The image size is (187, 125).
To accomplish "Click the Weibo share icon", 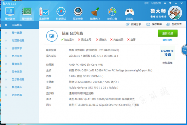I will coord(127,24).
